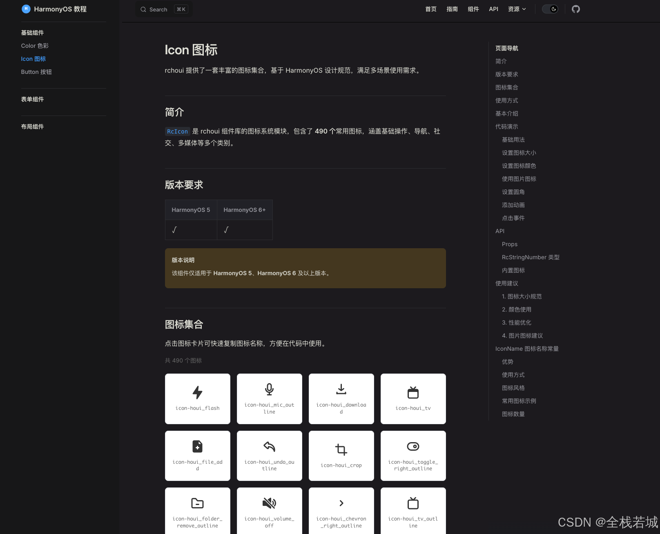The height and width of the screenshot is (534, 660).
Task: Open the GitHub repository icon
Action: [576, 9]
